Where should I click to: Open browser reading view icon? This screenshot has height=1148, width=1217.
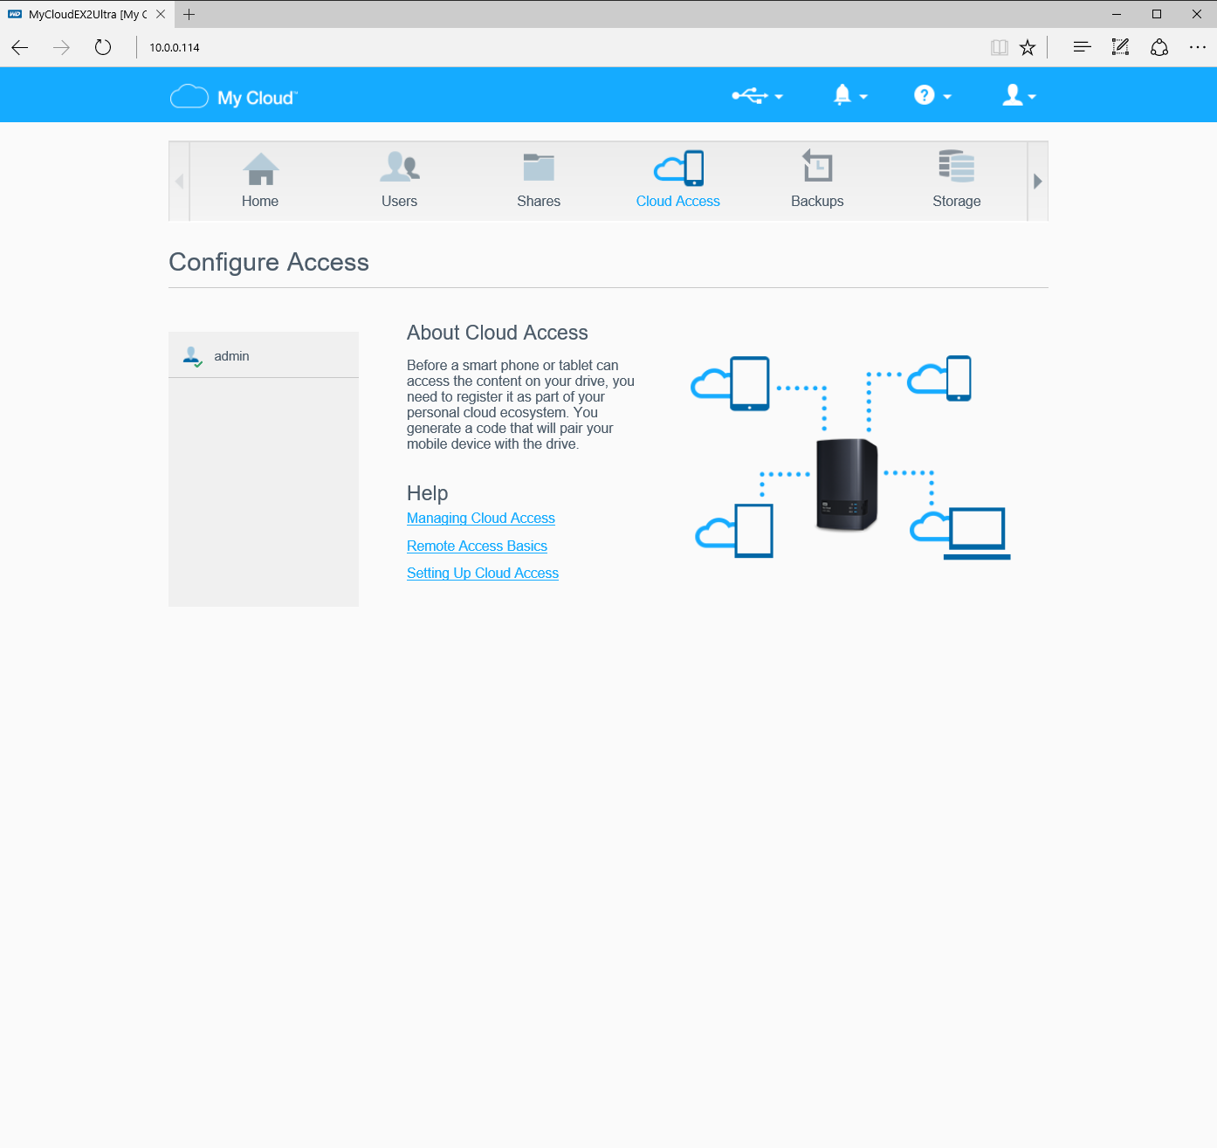(x=999, y=48)
